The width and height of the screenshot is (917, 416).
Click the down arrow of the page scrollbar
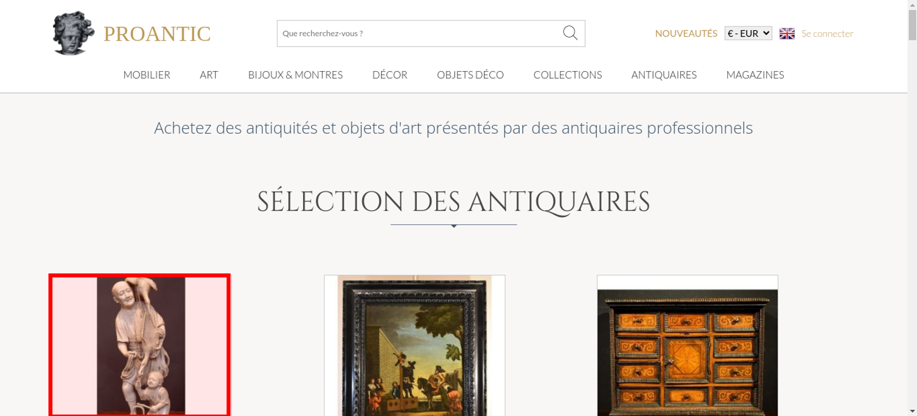(912, 411)
